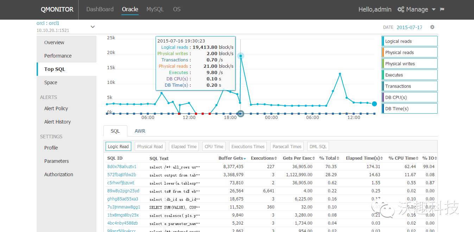Open the date settings gear icon
Image resolution: width=474 pixels, height=232 pixels.
[x=432, y=27]
